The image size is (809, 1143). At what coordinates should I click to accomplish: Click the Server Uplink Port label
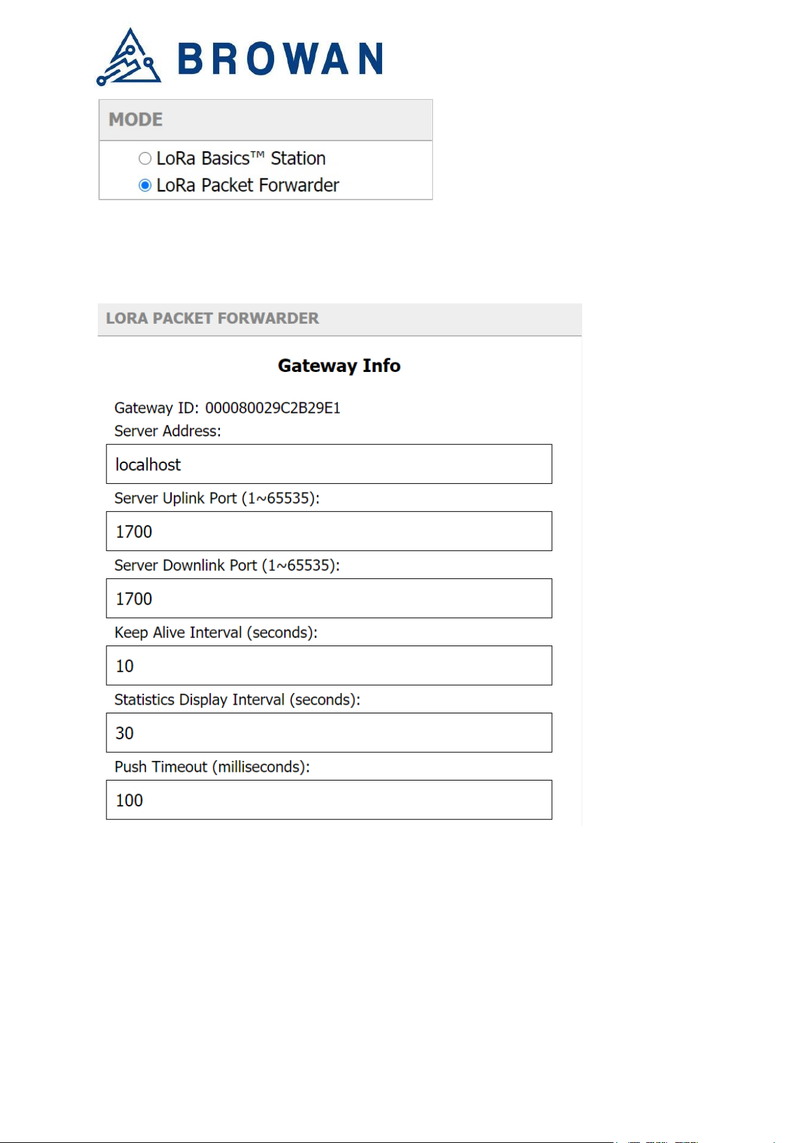pos(217,499)
